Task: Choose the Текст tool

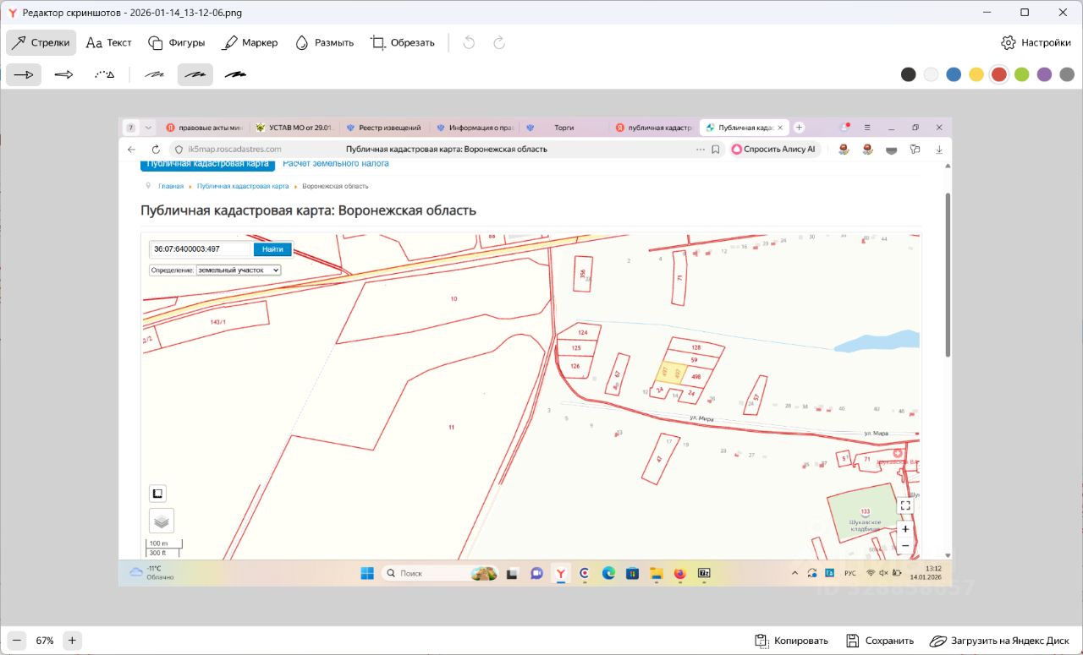Action: [108, 42]
